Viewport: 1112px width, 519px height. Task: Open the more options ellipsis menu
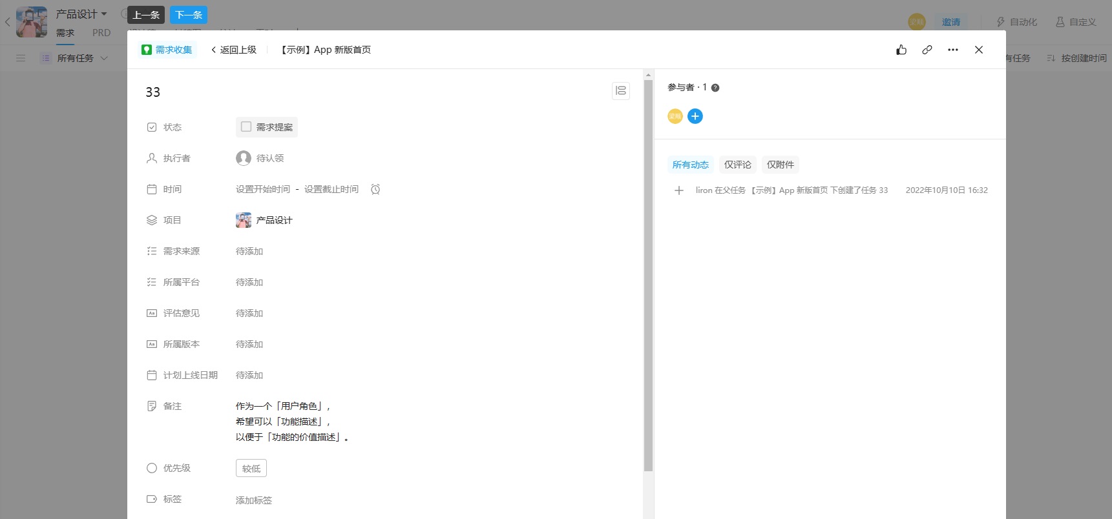[953, 50]
